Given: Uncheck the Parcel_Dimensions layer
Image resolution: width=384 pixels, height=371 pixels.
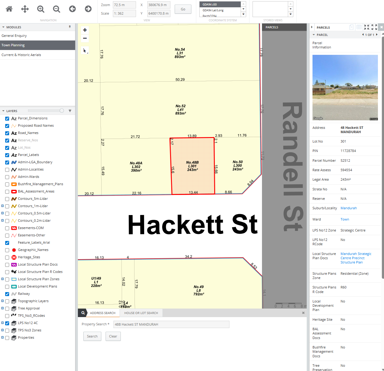Looking at the screenshot, I should (7, 118).
